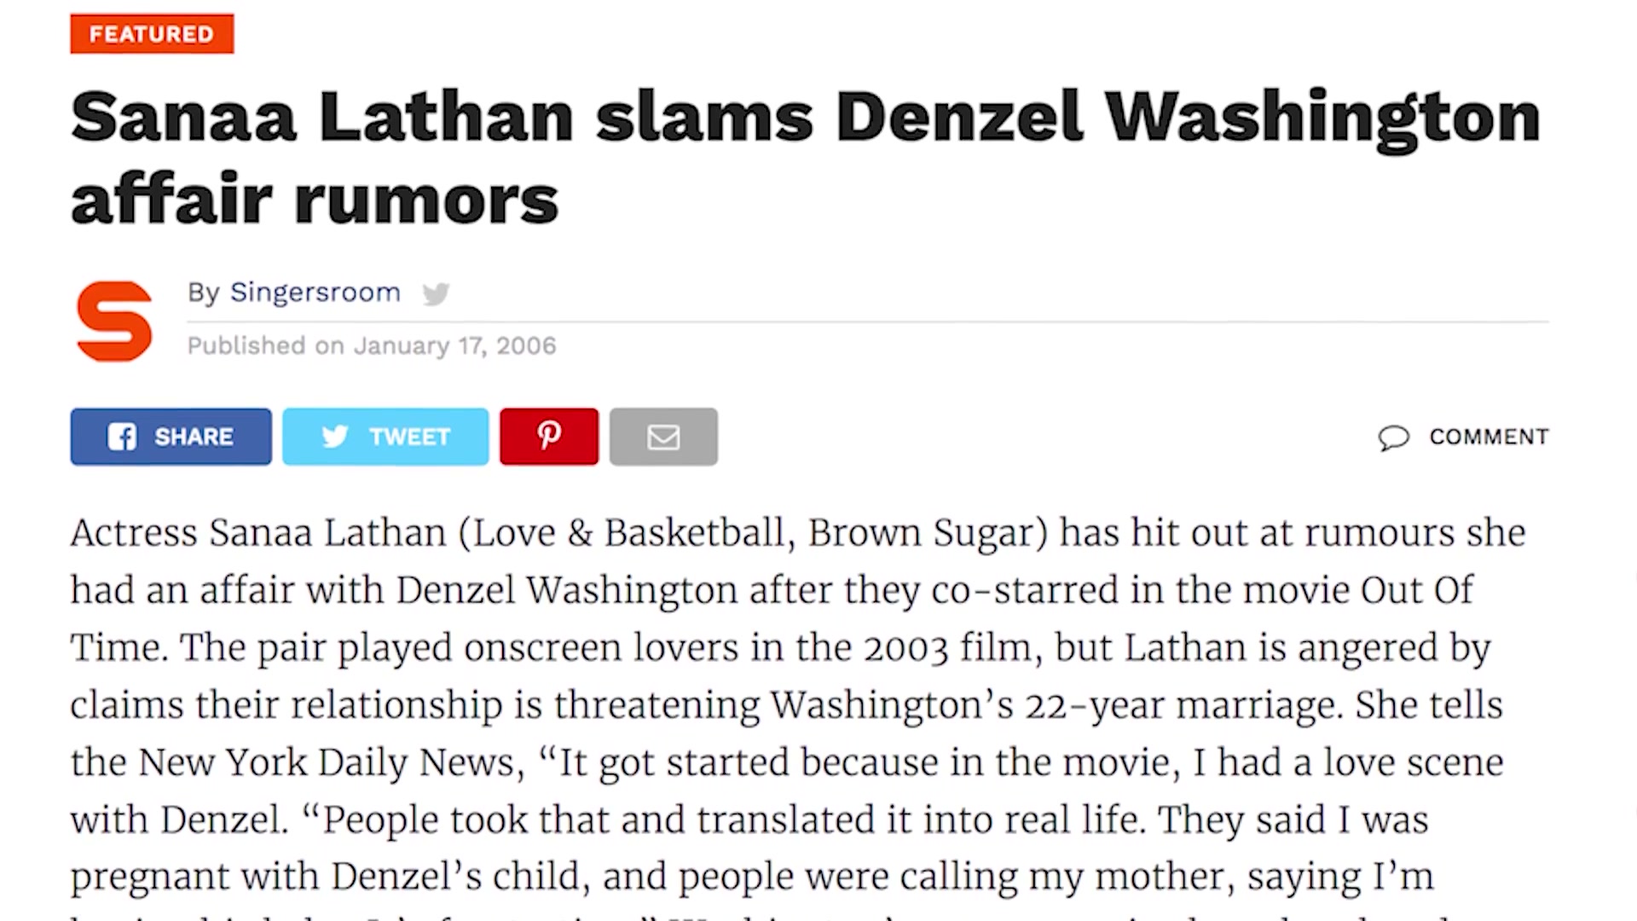Open the FEATURED category tag

pyautogui.click(x=152, y=34)
